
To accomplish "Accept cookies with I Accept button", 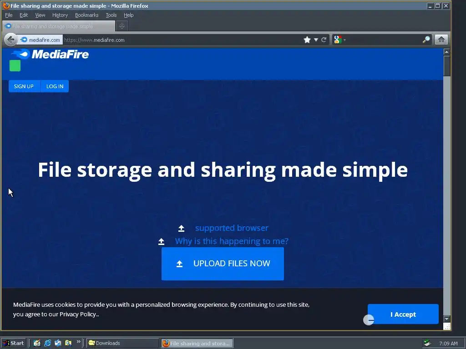I will 403,314.
